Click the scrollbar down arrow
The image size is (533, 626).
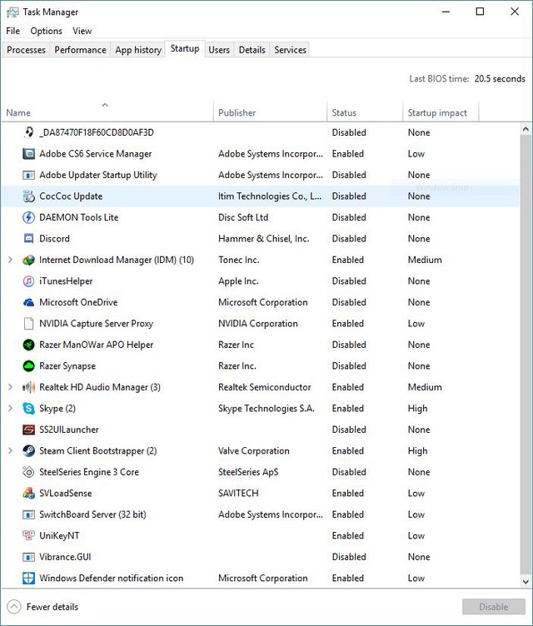tap(526, 582)
